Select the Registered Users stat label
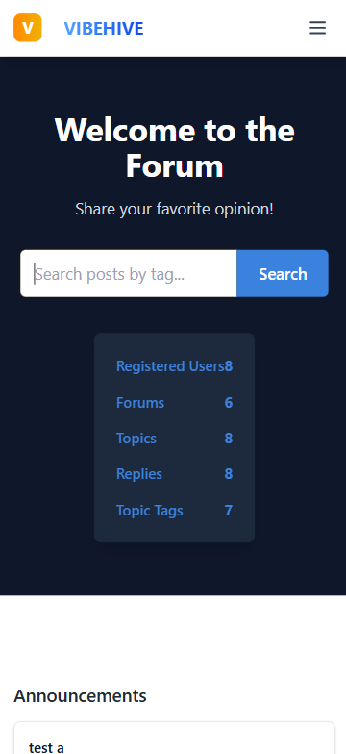The width and height of the screenshot is (346, 754). point(170,366)
